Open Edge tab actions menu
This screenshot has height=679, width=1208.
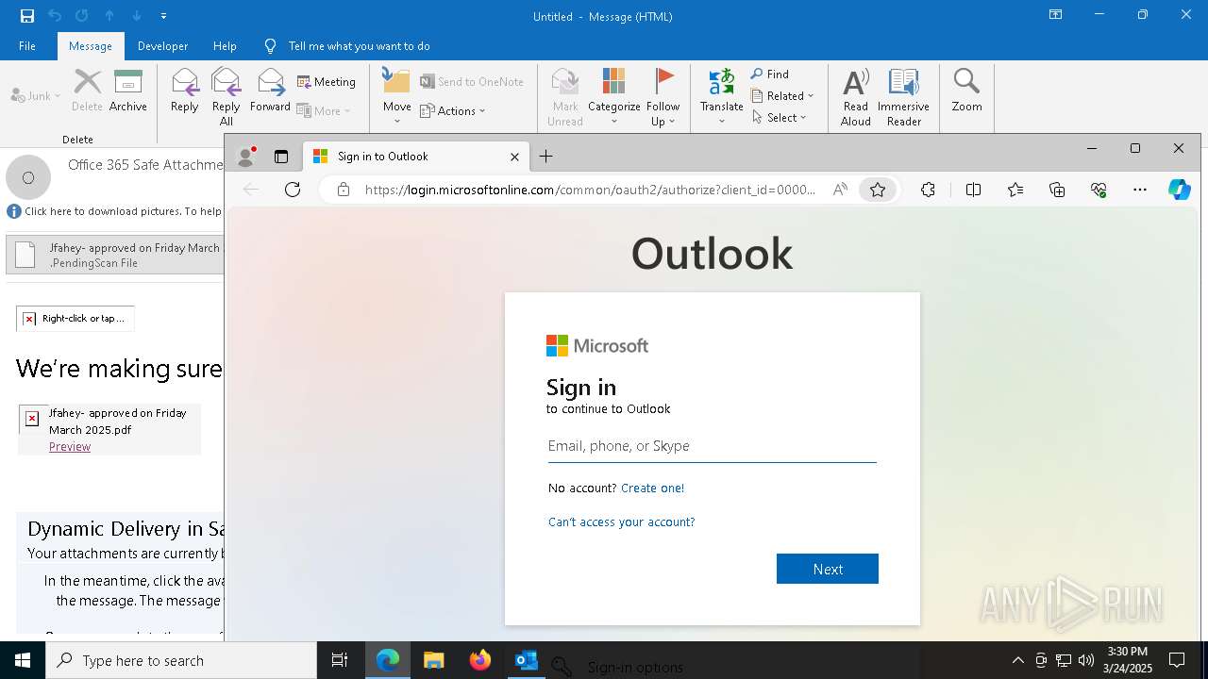pyautogui.click(x=281, y=157)
